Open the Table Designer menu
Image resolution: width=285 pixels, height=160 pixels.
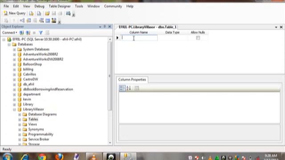60,6
